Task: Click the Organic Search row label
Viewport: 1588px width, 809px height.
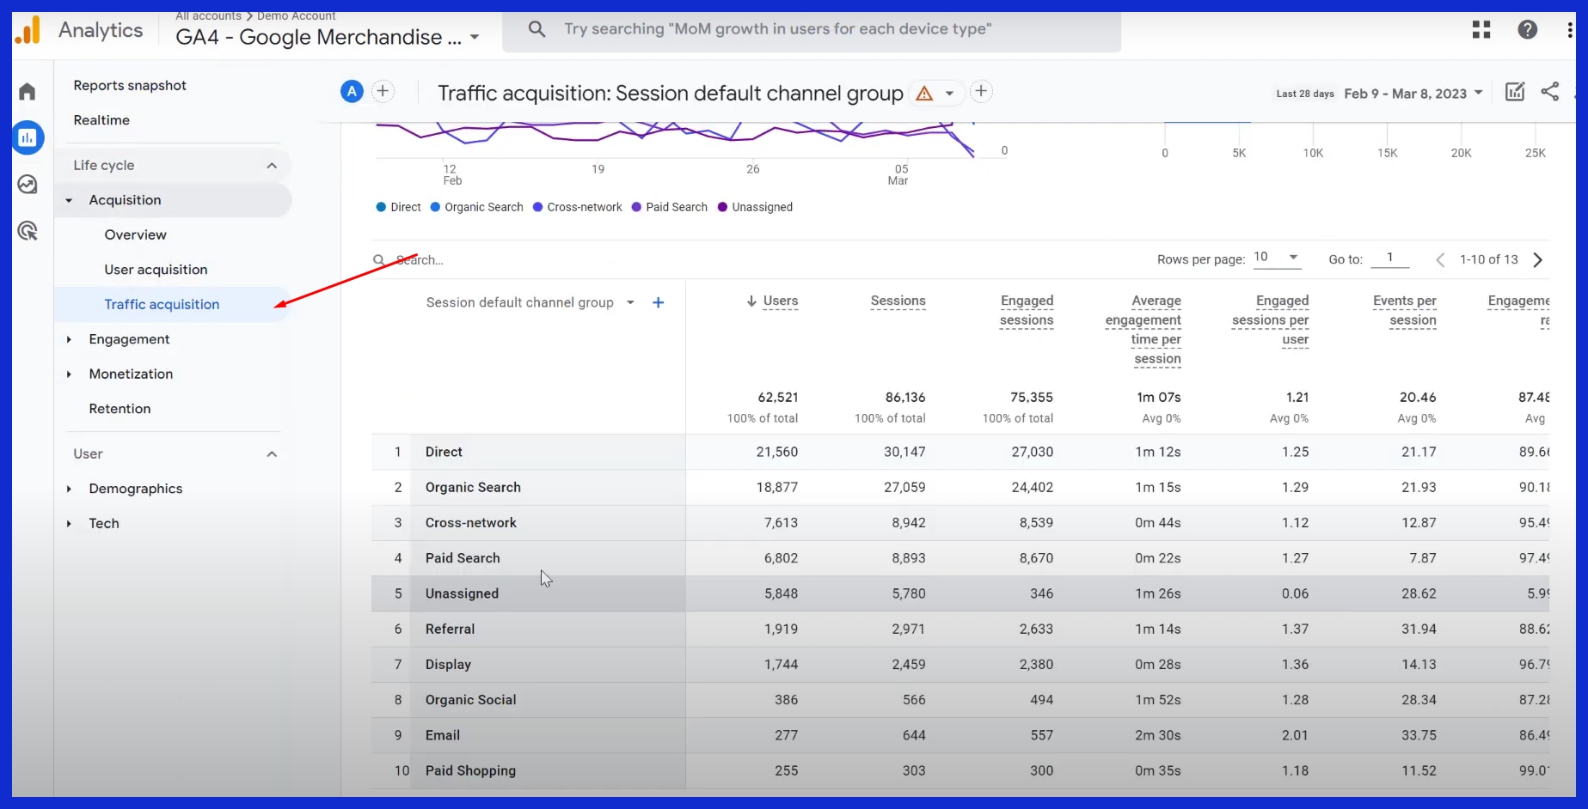Action: pyautogui.click(x=473, y=487)
